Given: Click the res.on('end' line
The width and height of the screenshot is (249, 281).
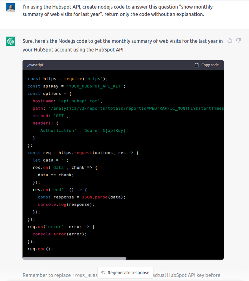Looking at the screenshot, I should 60,190.
